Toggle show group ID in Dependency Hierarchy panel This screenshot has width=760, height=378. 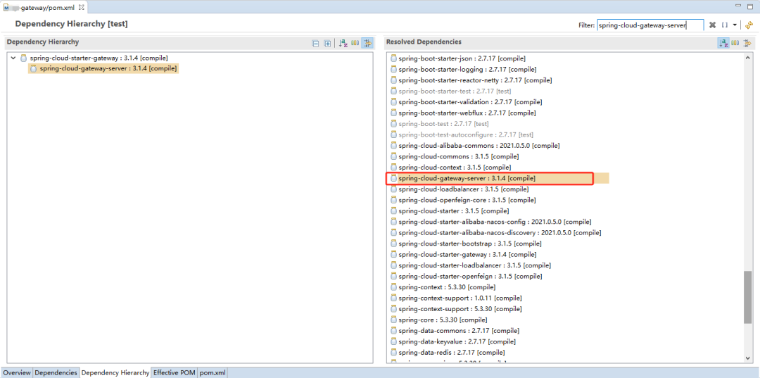pos(355,43)
